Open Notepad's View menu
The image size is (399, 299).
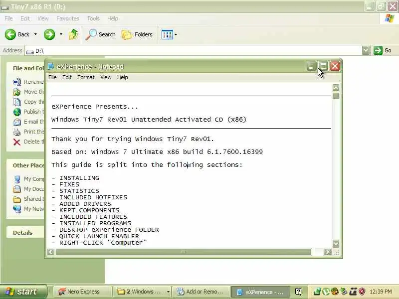106,77
